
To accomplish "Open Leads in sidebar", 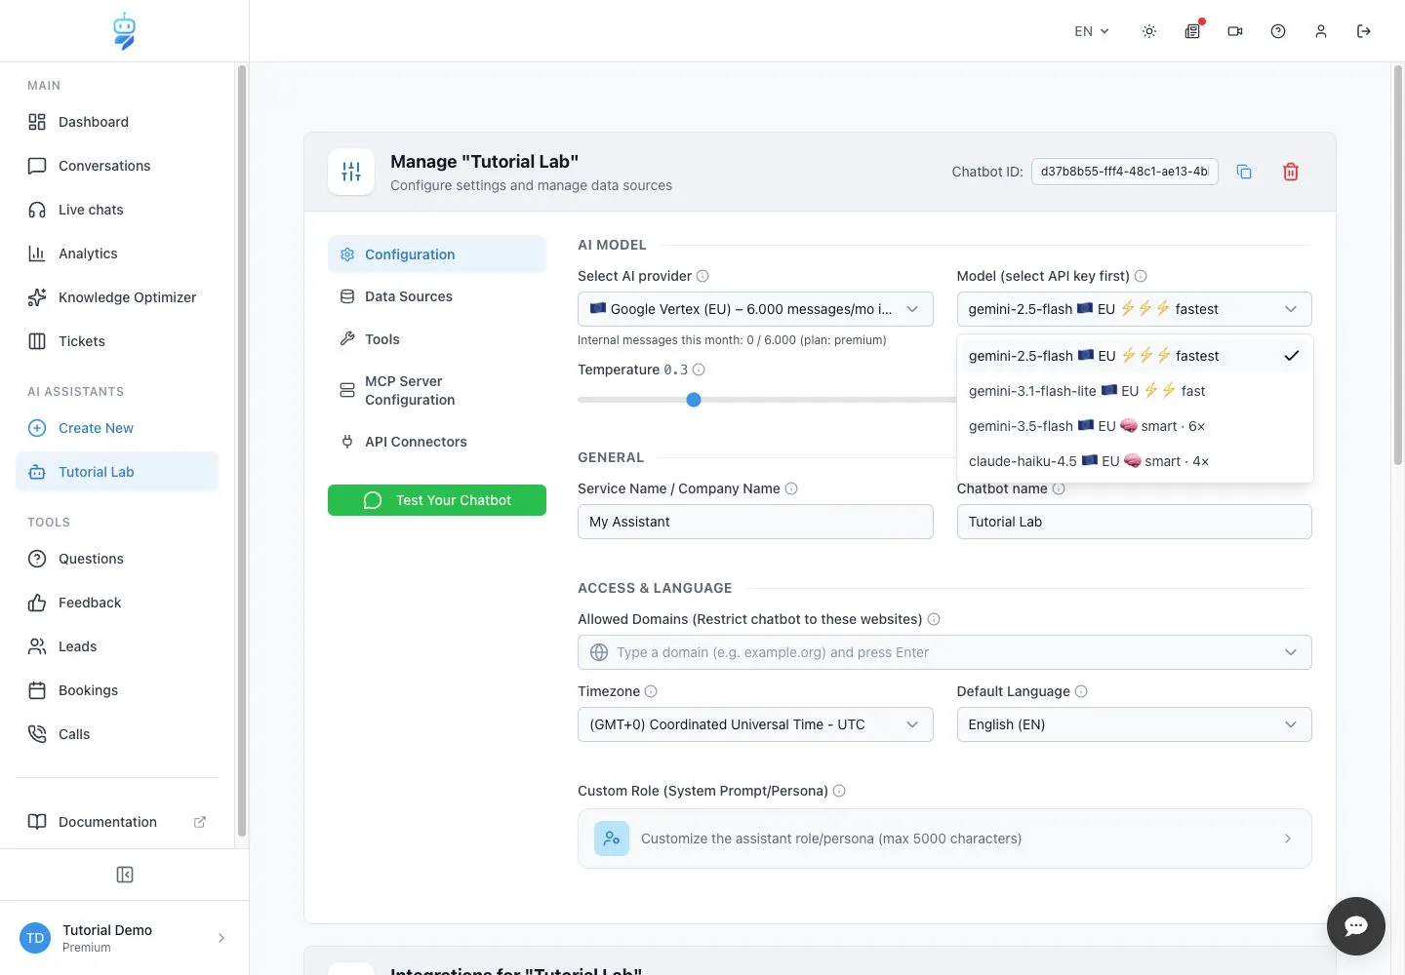I will coord(117,646).
